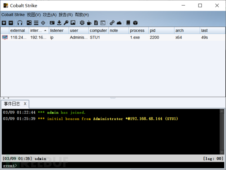
Task: Click the event log scrollbar up arrow
Action: point(222,111)
